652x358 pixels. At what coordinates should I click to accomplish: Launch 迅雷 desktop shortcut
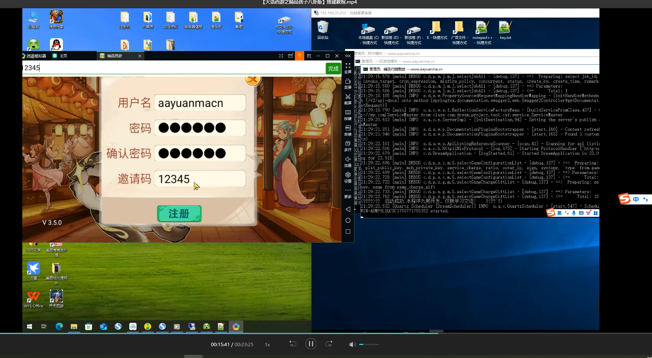point(33,271)
